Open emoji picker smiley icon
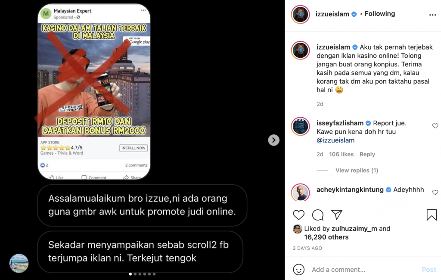Image resolution: width=441 pixels, height=280 pixels. [299, 270]
